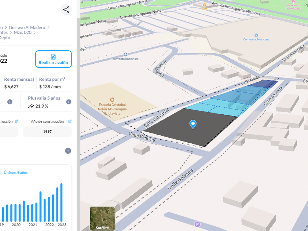The height and width of the screenshot is (231, 308).
Task: Click the construcción edit pencil icon
Action: [x=16, y=121]
